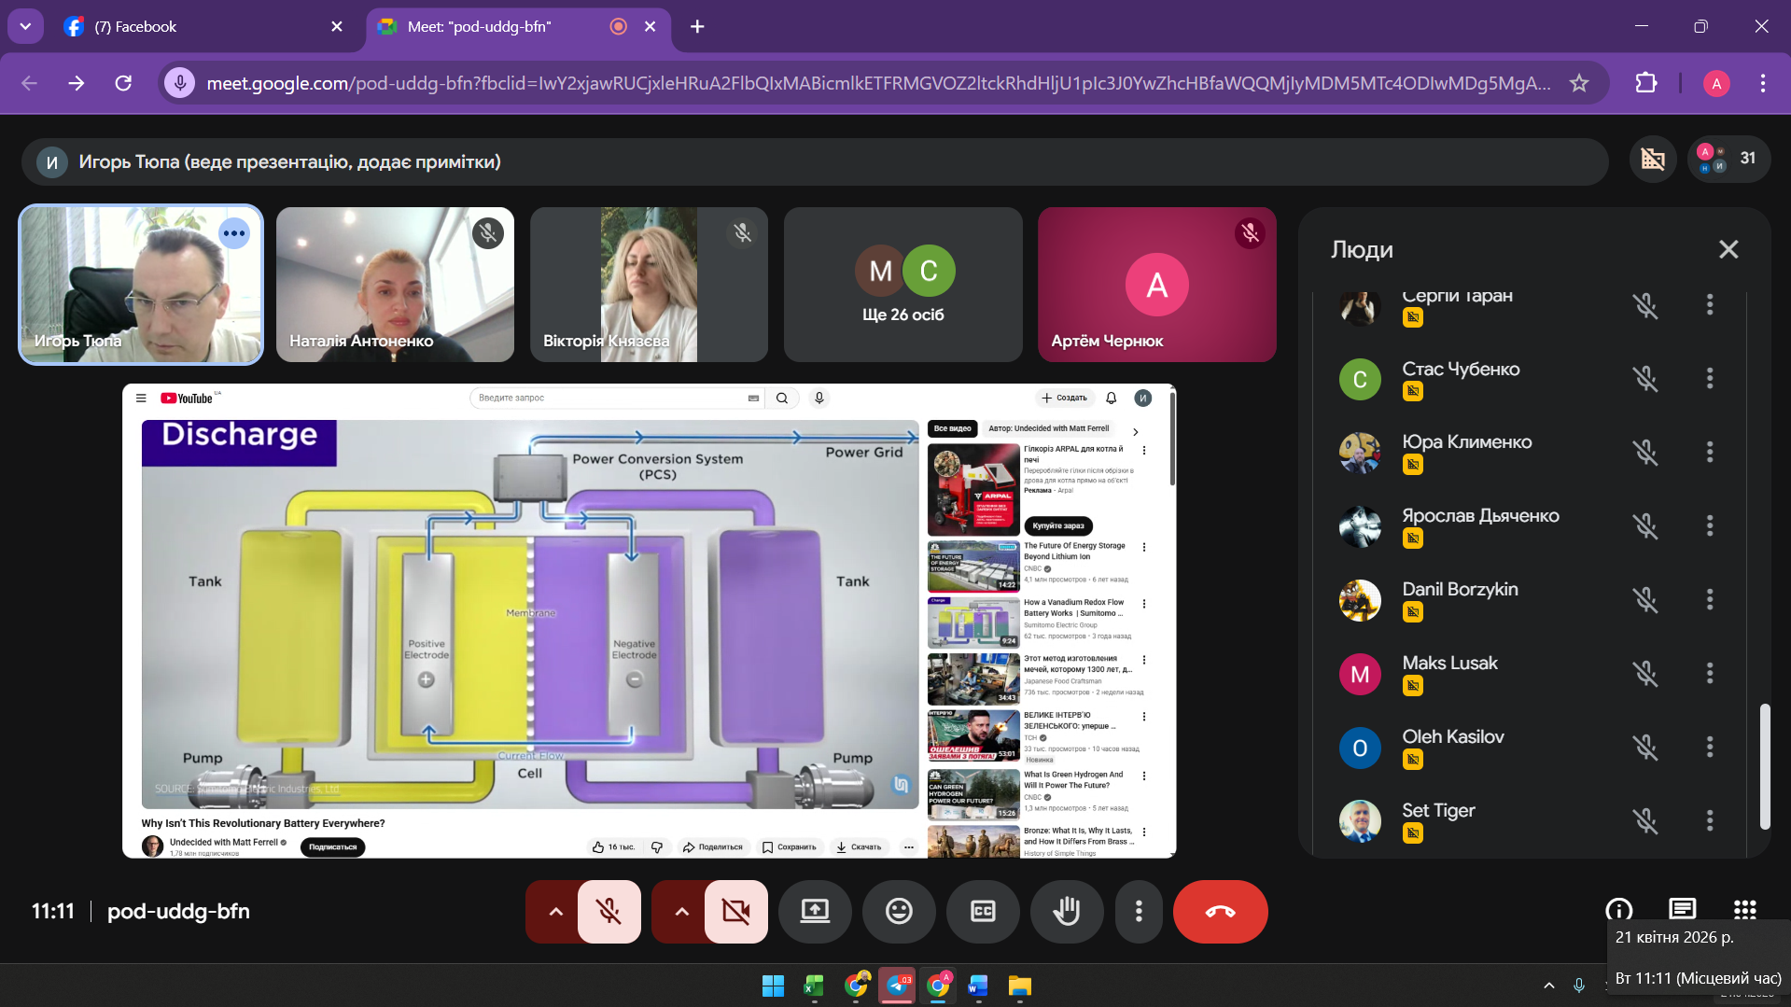Close the Facebook tab
Screen dimensions: 1791x1007
[x=337, y=26]
